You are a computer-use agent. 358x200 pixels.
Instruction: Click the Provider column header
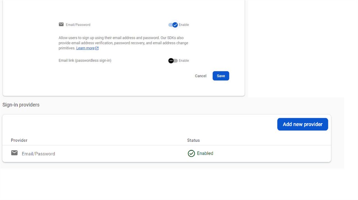[x=19, y=140]
